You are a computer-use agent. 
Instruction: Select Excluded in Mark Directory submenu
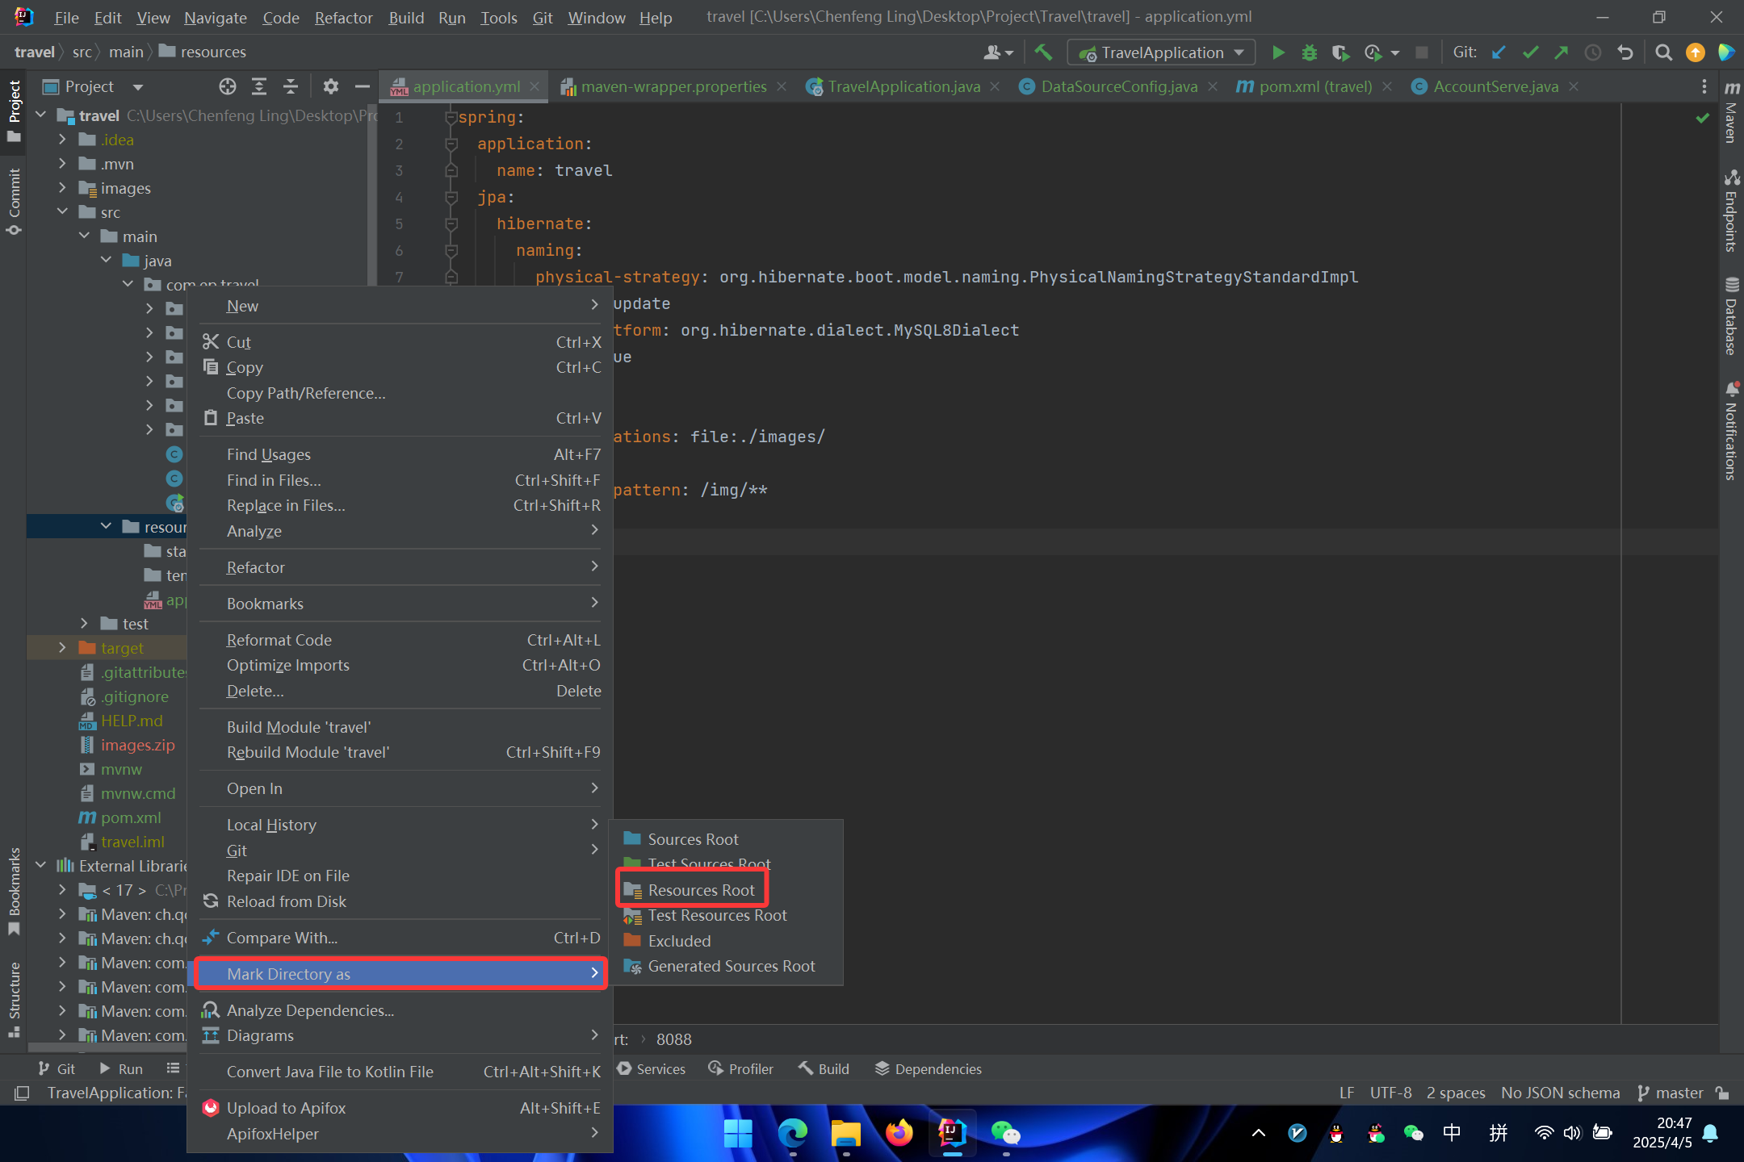pyautogui.click(x=726, y=941)
